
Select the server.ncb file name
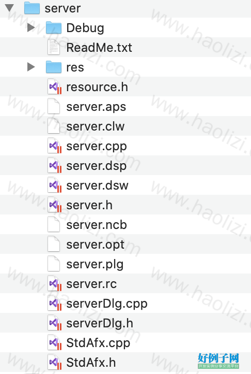click(x=97, y=225)
